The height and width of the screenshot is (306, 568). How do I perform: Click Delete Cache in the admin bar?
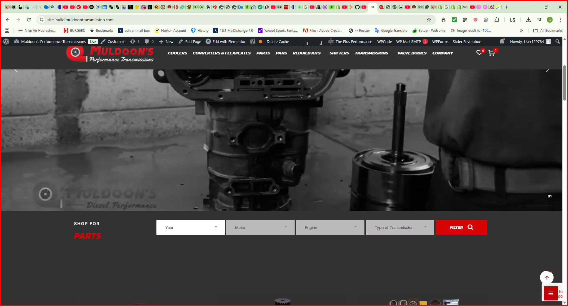pos(277,41)
